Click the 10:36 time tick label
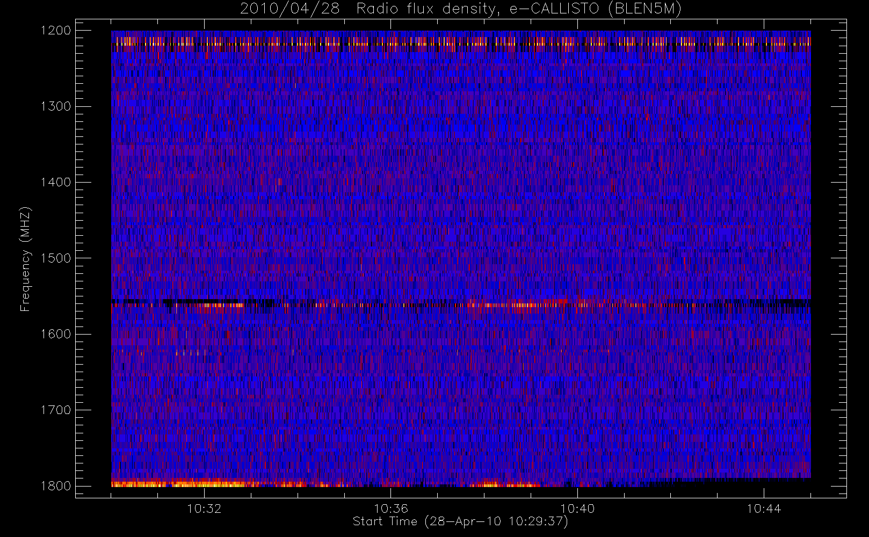This screenshot has height=537, width=869. (391, 509)
